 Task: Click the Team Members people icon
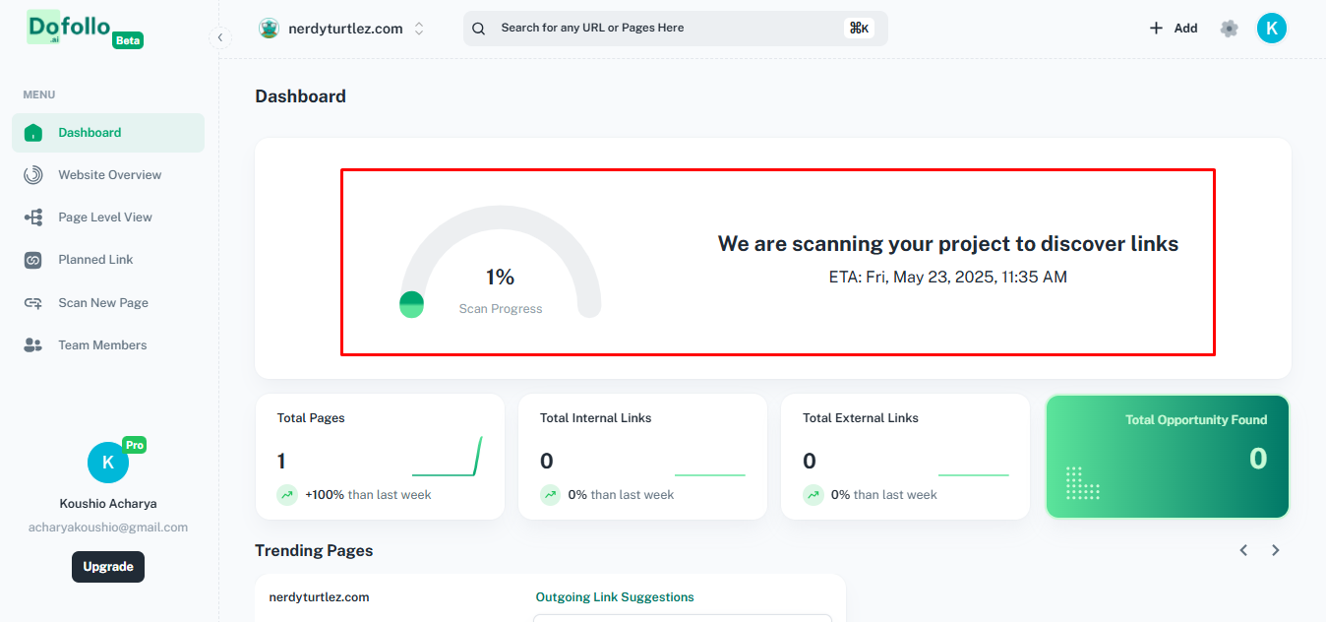33,345
